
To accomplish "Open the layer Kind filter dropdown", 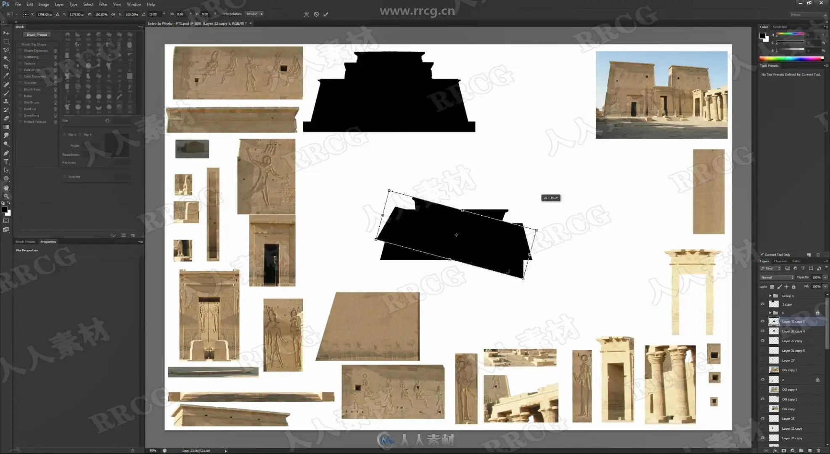I will [x=770, y=269].
